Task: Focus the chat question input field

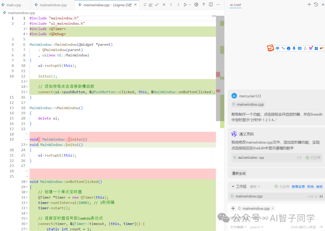Action: pyautogui.click(x=276, y=218)
